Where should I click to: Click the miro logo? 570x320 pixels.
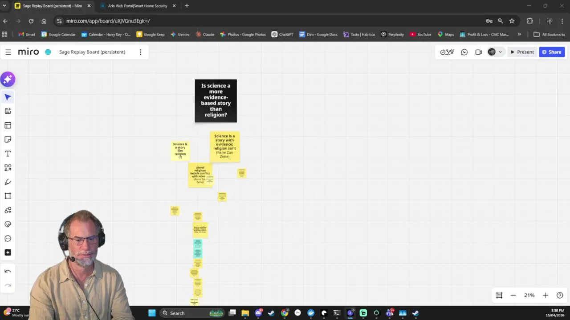point(28,52)
